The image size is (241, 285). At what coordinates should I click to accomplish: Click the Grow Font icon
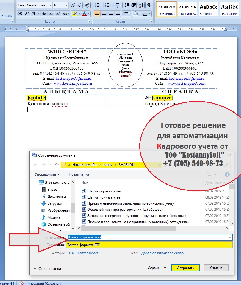click(x=73, y=5)
